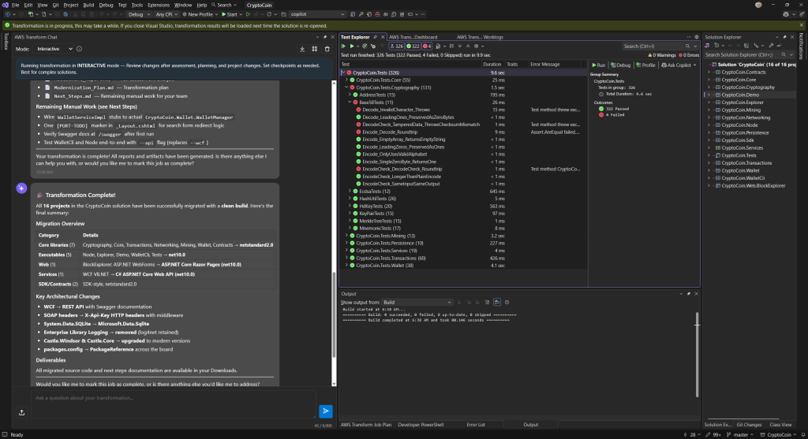Open the Any CPU platform dropdown
This screenshot has width=808, height=439.
tap(166, 14)
